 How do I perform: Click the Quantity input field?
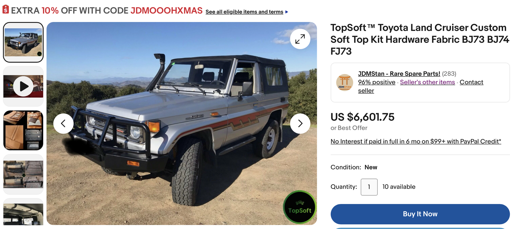pyautogui.click(x=369, y=187)
